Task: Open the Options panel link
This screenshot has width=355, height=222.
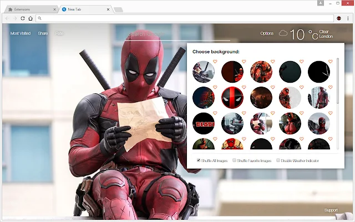Action: pyautogui.click(x=267, y=33)
